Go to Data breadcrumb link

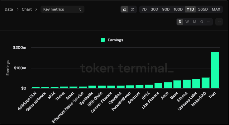[9, 9]
